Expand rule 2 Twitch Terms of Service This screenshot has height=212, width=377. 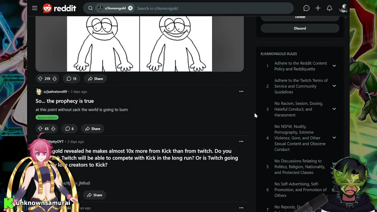pyautogui.click(x=334, y=86)
